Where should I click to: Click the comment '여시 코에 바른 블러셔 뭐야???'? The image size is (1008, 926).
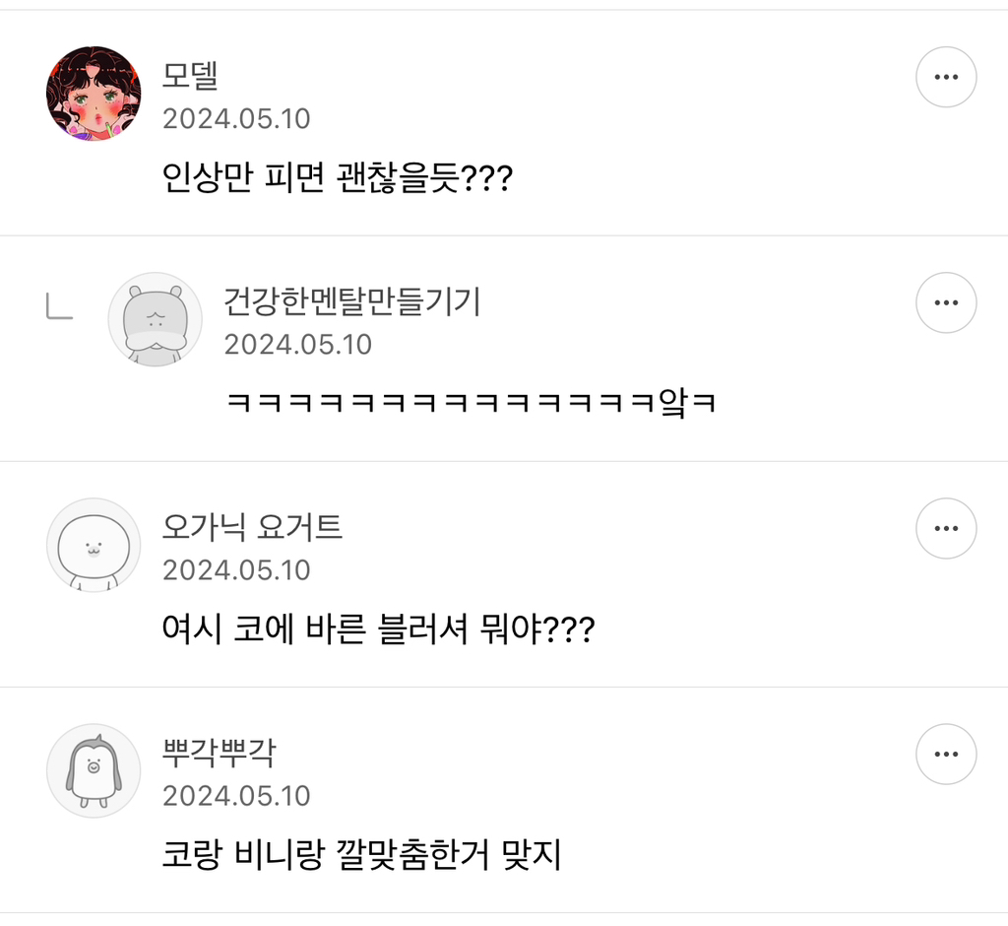tap(378, 629)
